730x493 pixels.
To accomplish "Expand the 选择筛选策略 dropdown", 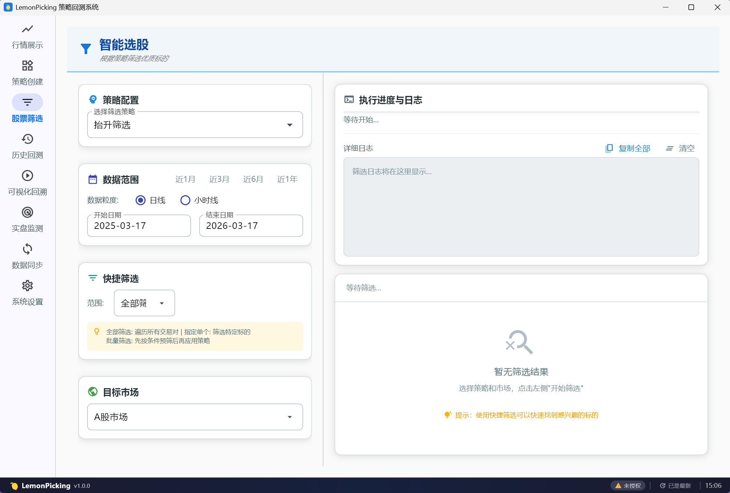I will [195, 125].
